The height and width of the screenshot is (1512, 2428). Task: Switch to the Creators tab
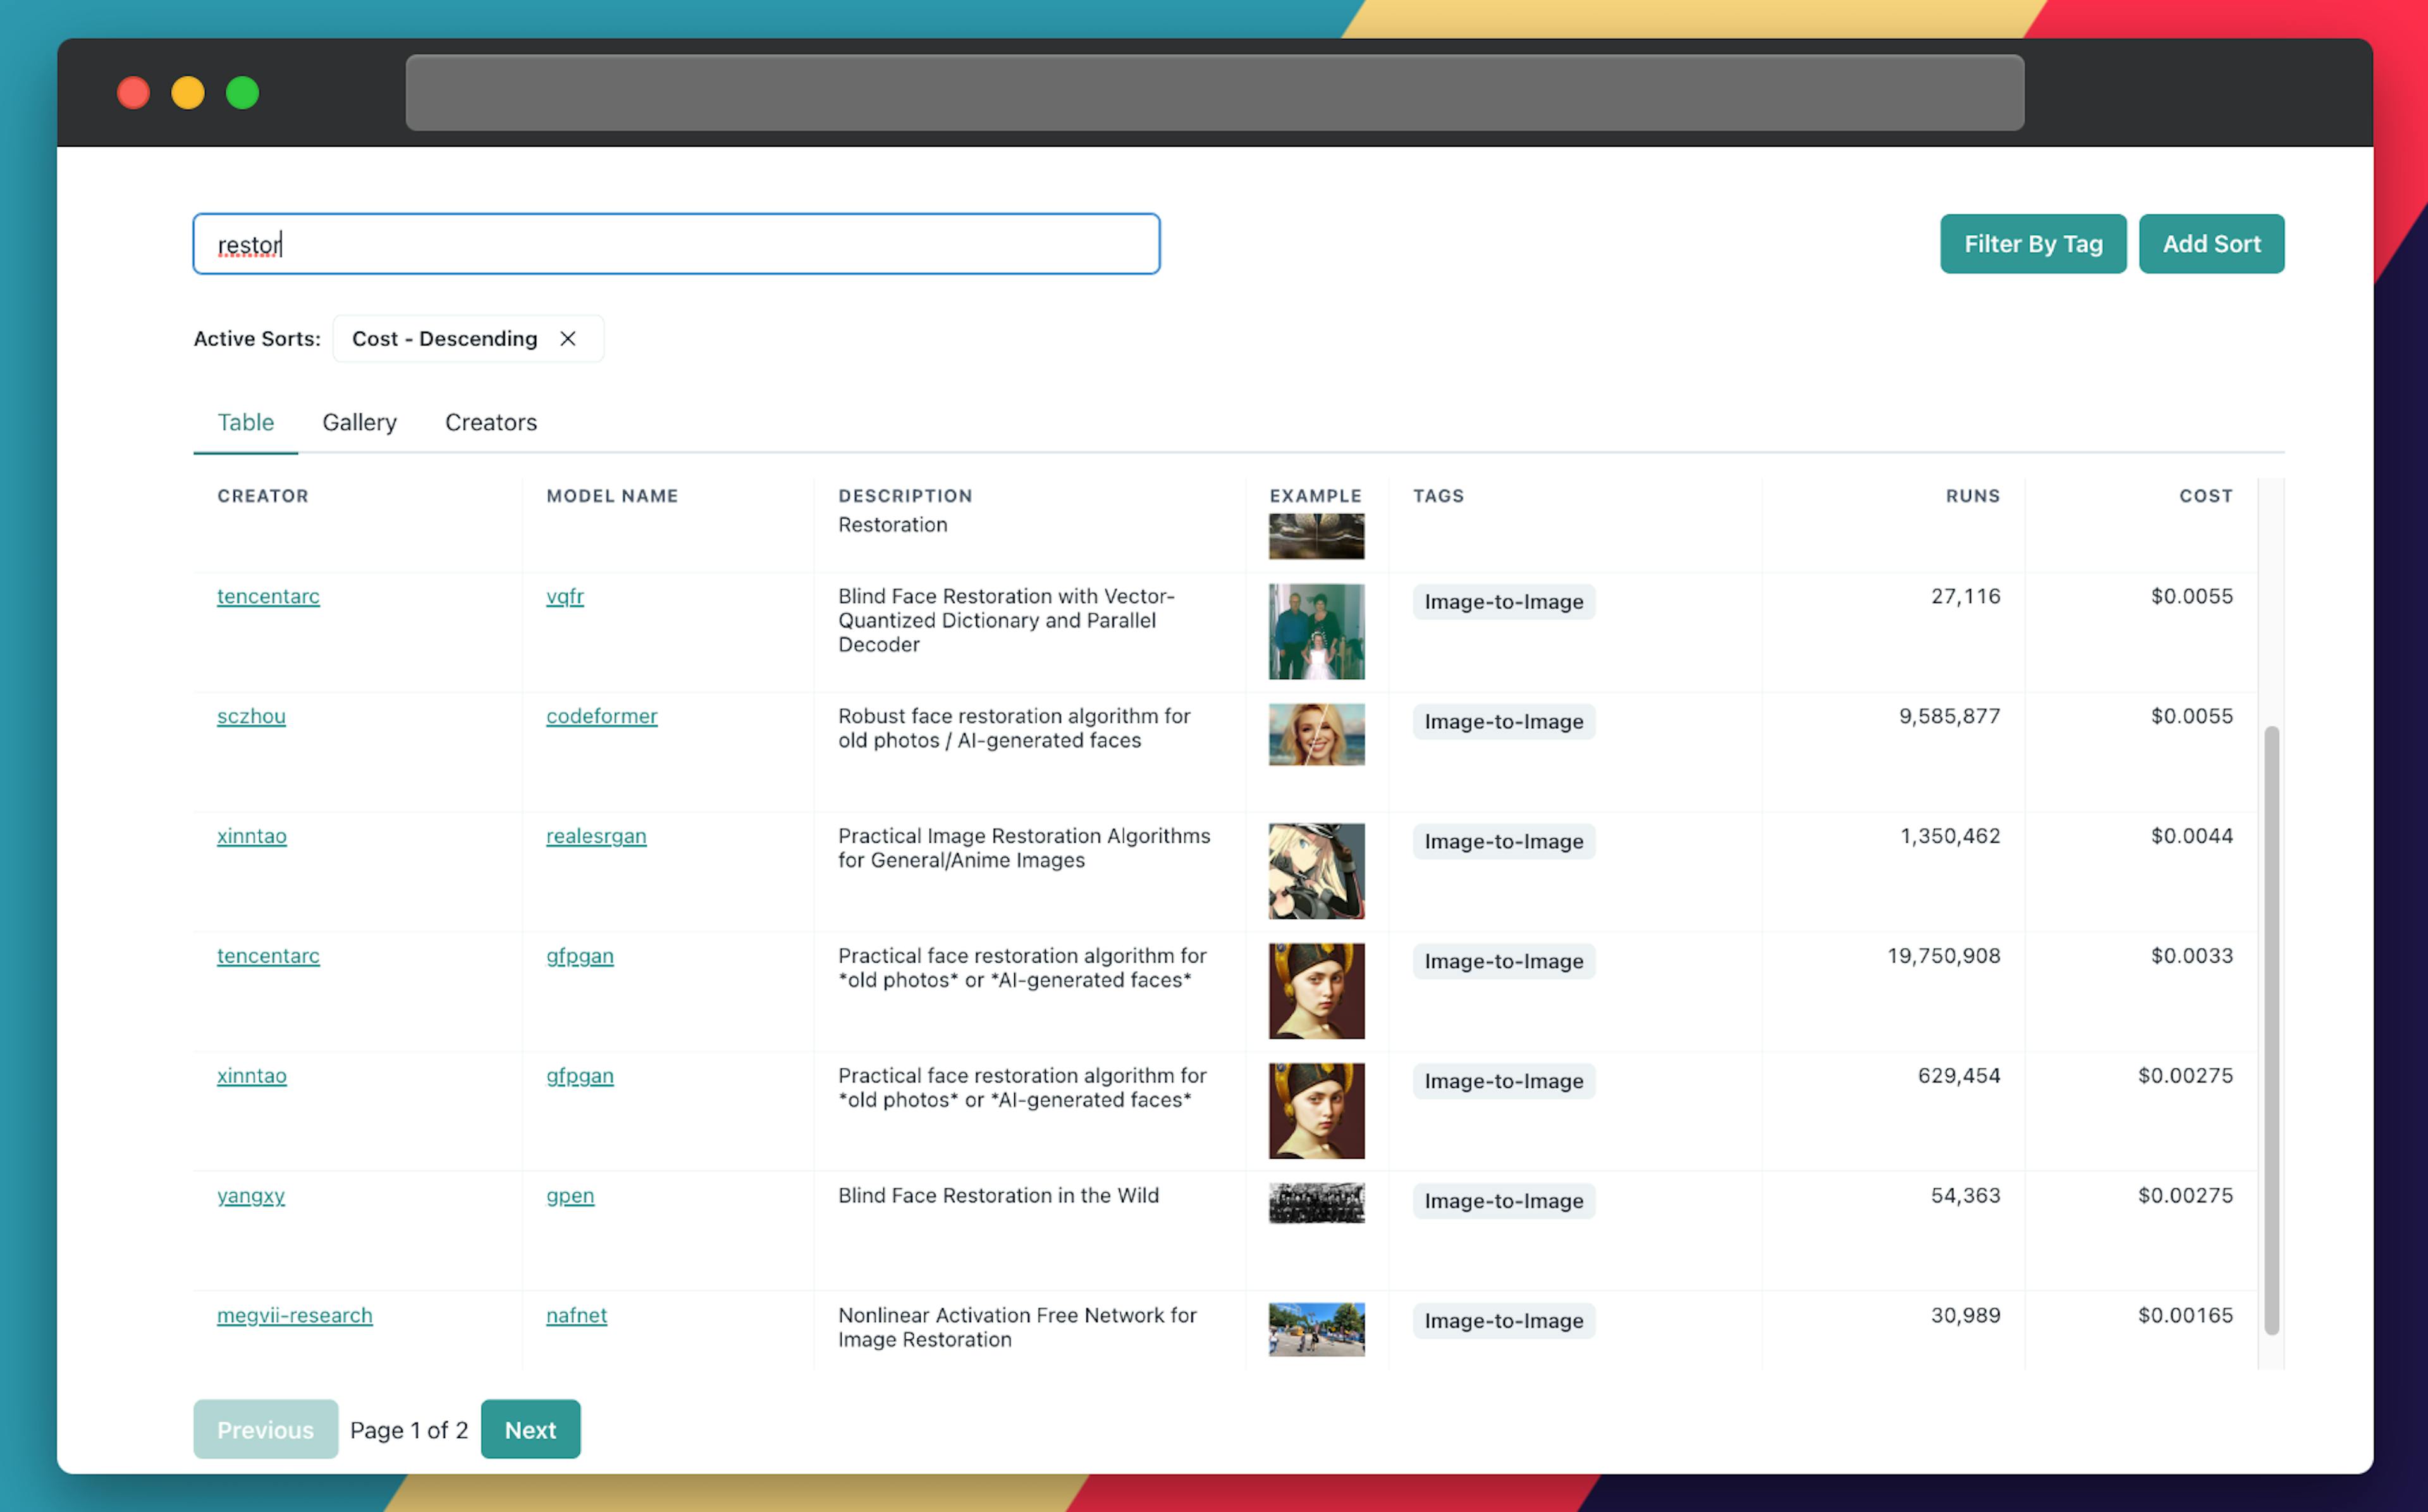491,422
